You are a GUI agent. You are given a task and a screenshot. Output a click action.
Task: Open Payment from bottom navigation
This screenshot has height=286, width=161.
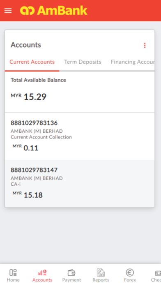click(x=71, y=275)
